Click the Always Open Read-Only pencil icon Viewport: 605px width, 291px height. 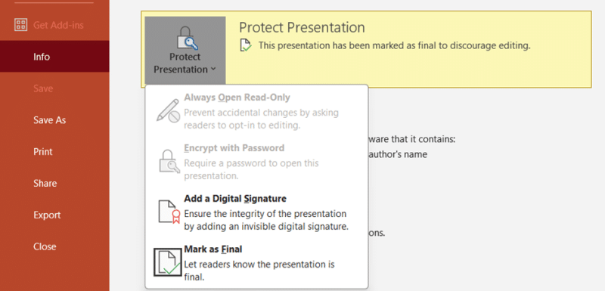tap(168, 110)
